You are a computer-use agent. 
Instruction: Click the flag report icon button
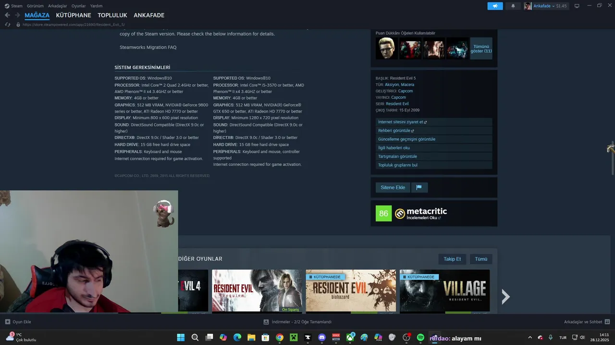(x=419, y=187)
